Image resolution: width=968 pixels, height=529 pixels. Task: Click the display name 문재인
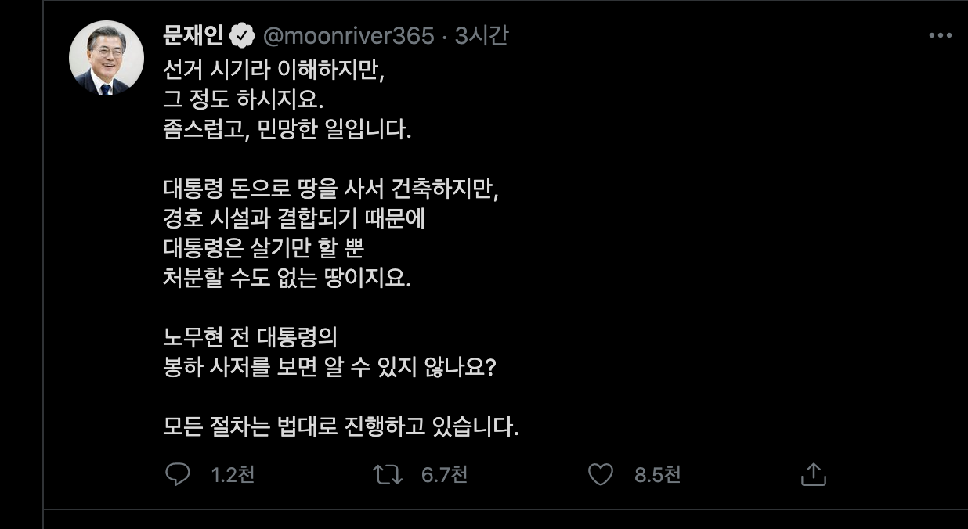pos(193,36)
